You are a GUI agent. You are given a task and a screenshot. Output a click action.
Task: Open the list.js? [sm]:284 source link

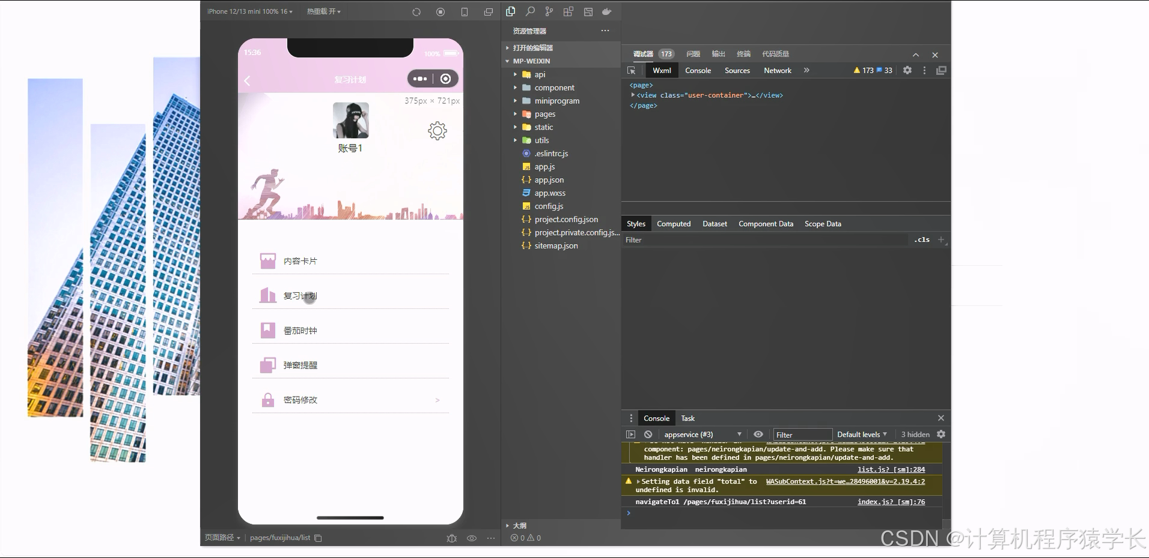891,469
